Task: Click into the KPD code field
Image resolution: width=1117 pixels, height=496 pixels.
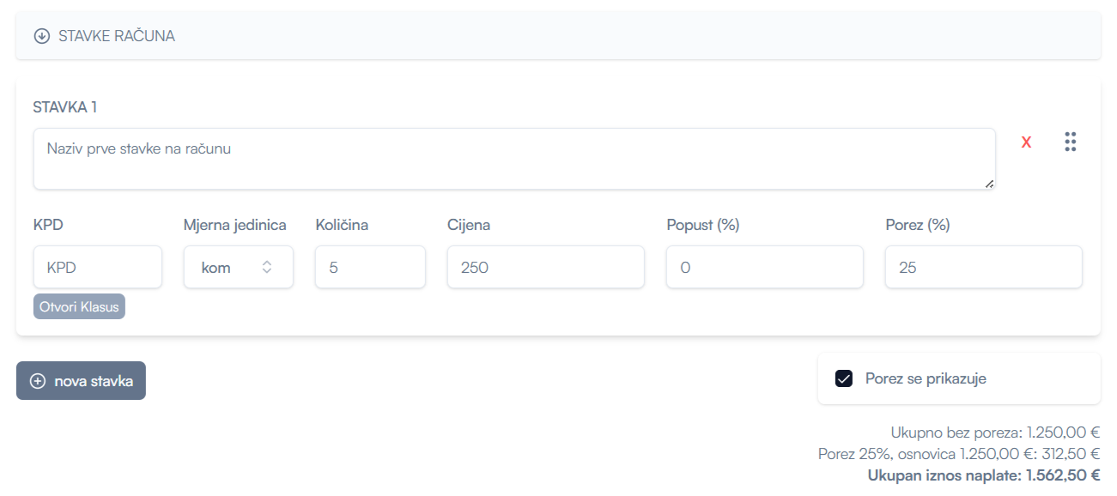Action: pos(97,267)
